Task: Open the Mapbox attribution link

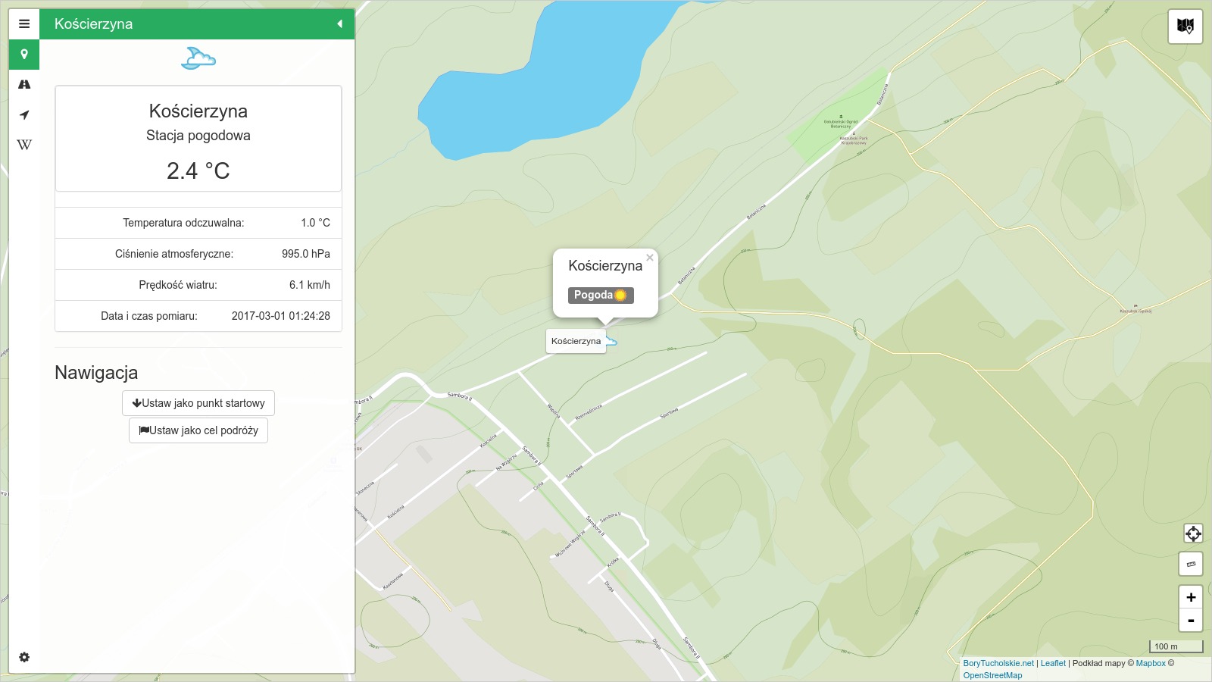Action: coord(1150,663)
